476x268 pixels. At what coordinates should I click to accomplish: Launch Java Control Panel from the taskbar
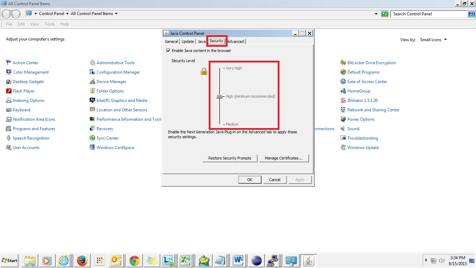pos(308,260)
